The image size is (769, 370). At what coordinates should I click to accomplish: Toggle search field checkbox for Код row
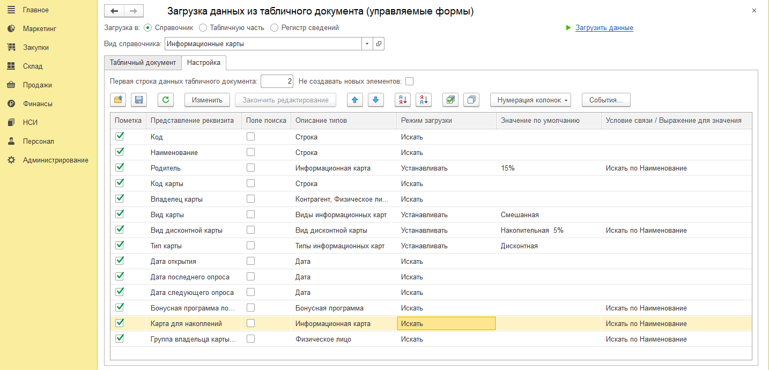(250, 137)
